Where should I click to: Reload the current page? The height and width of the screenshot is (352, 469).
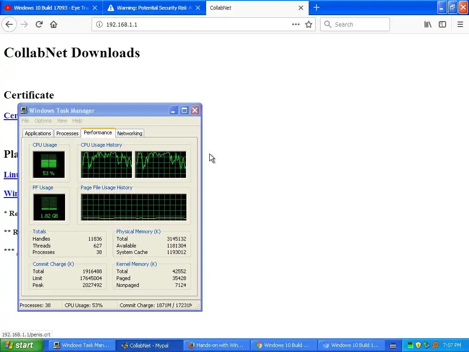tap(39, 24)
